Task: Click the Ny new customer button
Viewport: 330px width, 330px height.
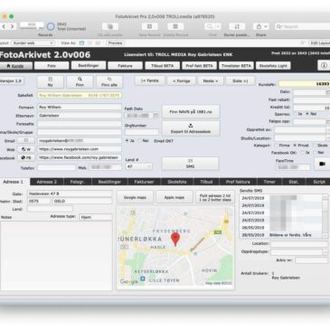Action: click(x=51, y=81)
